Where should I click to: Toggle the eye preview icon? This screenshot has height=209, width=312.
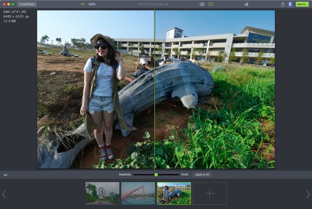(x=202, y=4)
